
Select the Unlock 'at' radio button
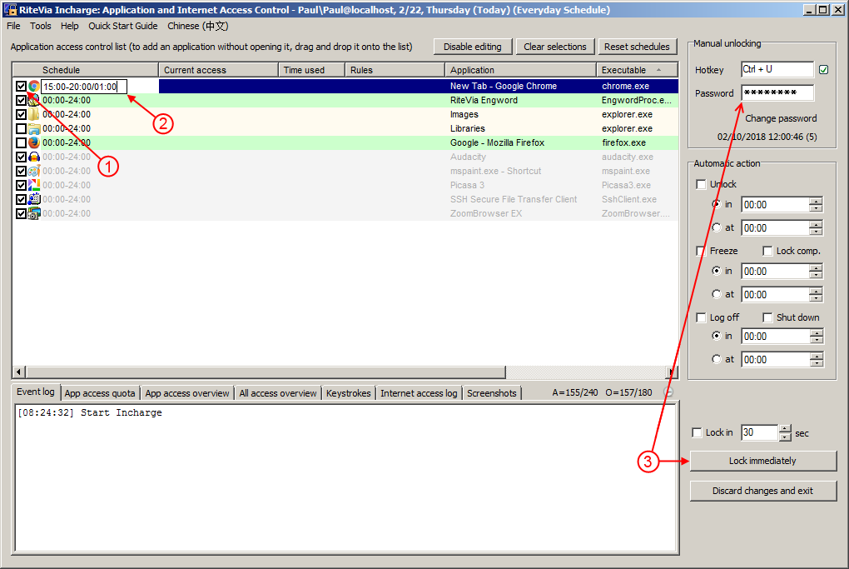[x=717, y=227]
